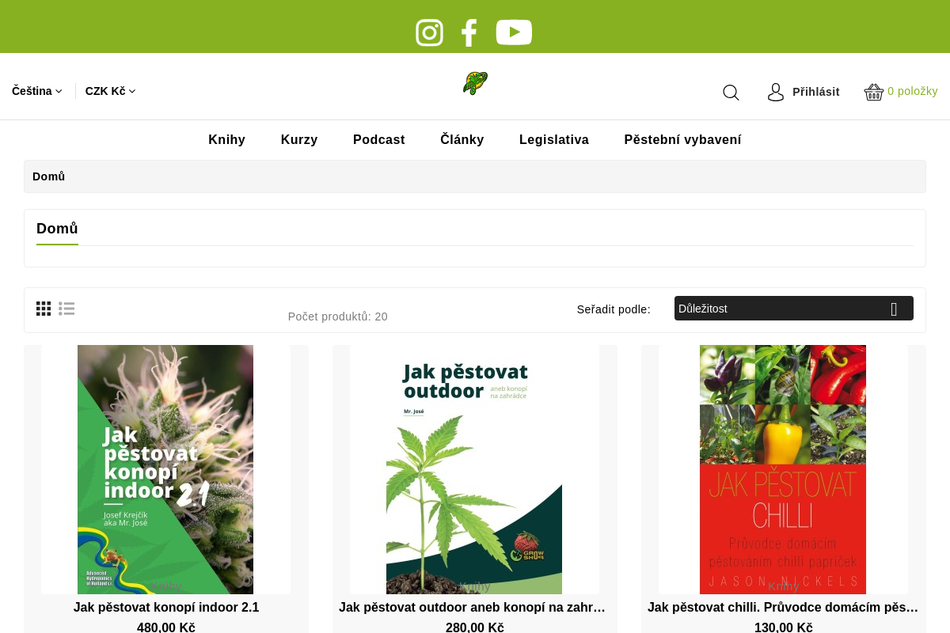
Task: Click the indoor 2.1 book cover
Action: pos(165,469)
